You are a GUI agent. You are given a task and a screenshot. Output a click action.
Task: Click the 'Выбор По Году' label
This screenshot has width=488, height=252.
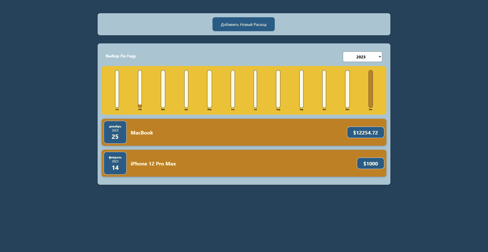(121, 56)
